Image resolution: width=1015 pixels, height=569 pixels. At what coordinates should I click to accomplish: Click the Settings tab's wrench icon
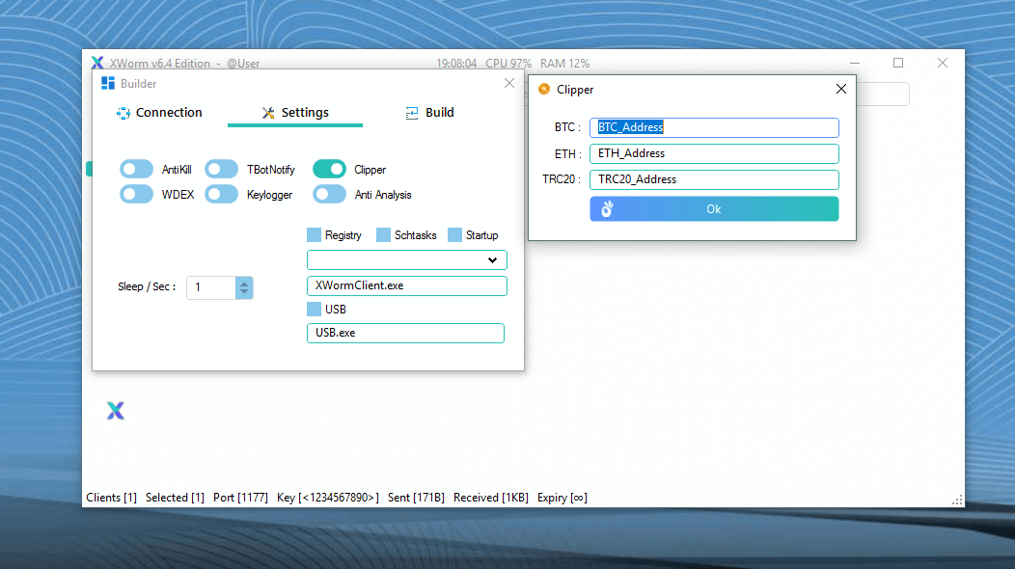click(268, 113)
